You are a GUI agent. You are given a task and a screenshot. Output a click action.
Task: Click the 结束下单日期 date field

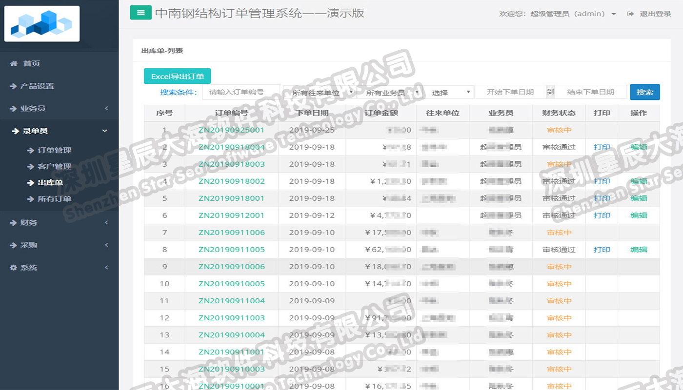click(591, 92)
